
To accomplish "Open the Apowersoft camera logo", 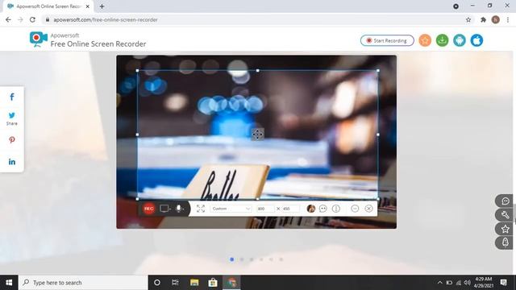I will tap(38, 39).
